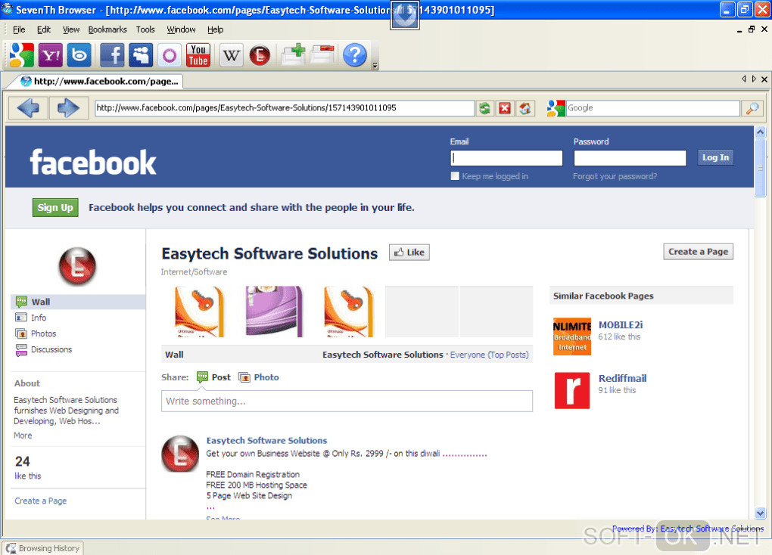
Task: Open the Window menu
Action: click(x=181, y=29)
